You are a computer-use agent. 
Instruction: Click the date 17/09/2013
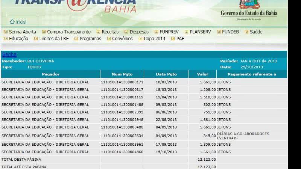click(166, 144)
